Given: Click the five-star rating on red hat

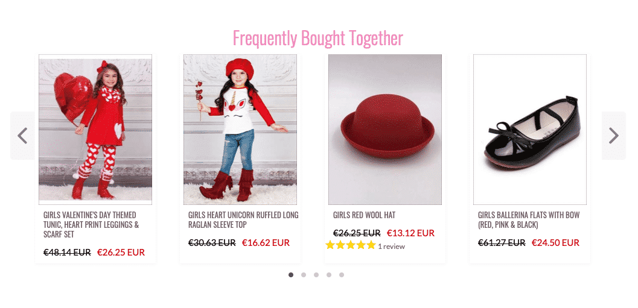Looking at the screenshot, I should 350,245.
